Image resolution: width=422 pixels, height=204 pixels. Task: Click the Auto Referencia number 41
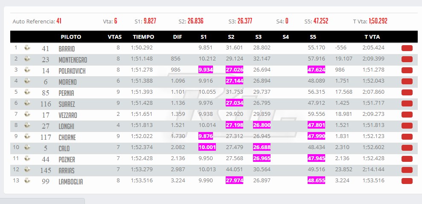pos(59,21)
